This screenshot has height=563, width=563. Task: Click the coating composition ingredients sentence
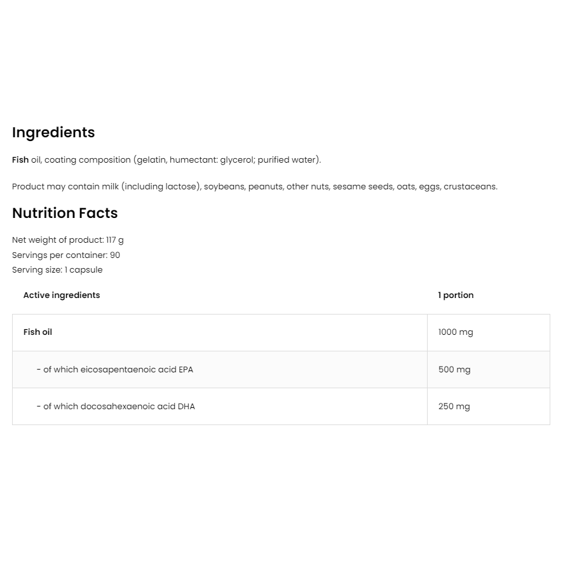click(x=166, y=159)
